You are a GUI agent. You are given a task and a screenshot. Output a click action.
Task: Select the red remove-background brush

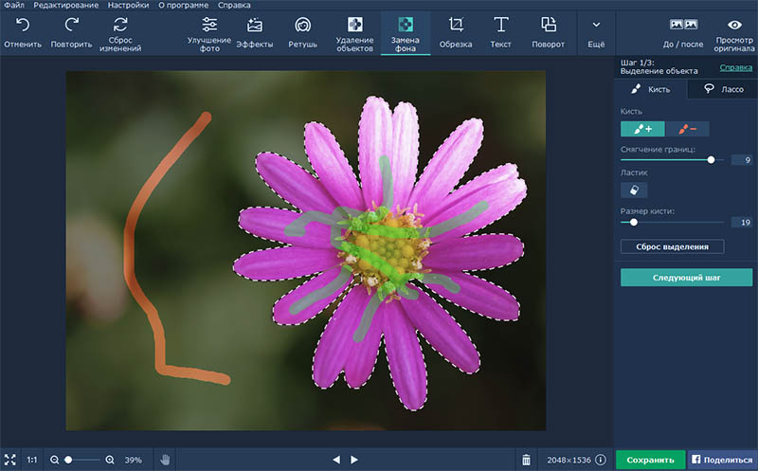687,129
